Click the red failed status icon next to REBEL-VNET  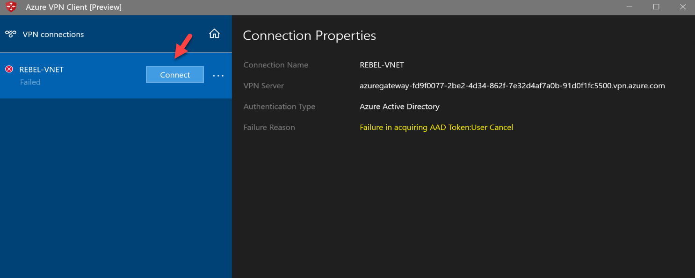coord(8,69)
